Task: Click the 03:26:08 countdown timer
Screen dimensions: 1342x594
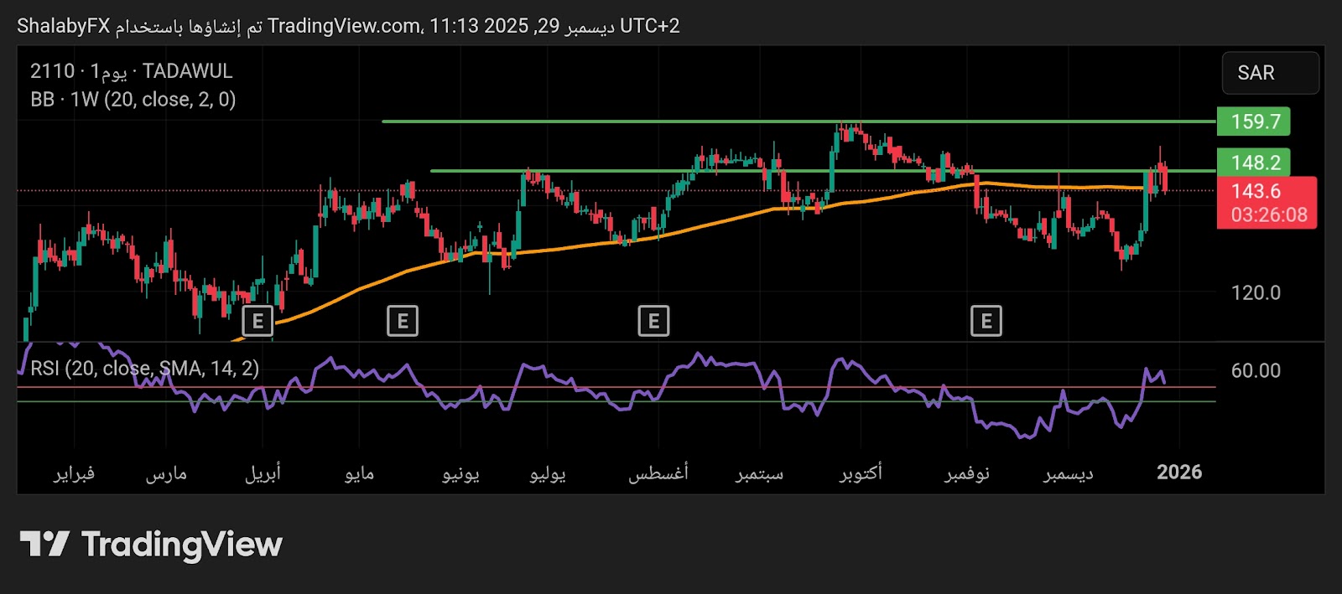Action: (1269, 215)
